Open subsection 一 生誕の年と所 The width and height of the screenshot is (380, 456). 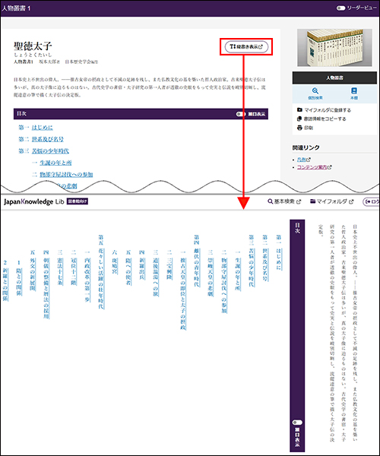click(x=55, y=163)
